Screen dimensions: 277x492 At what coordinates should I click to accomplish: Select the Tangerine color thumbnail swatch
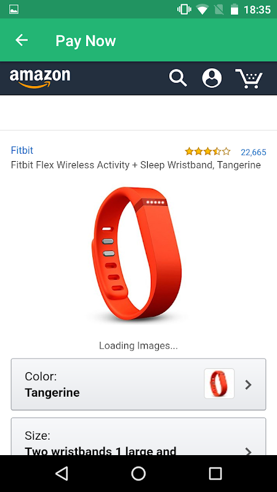(219, 383)
